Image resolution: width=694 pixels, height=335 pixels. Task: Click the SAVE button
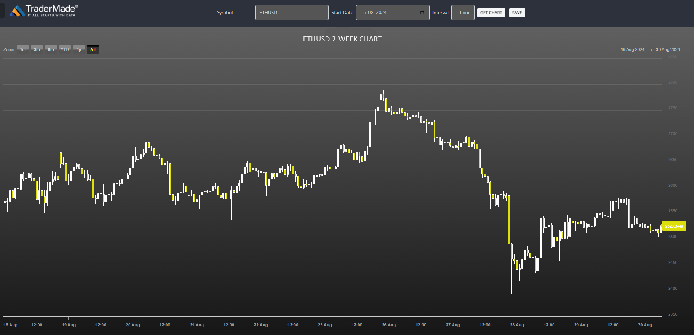(517, 13)
